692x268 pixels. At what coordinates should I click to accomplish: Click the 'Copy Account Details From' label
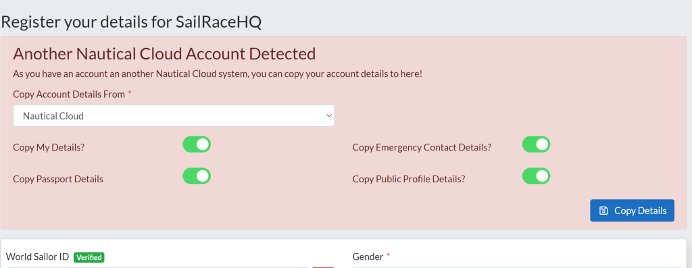pos(69,95)
